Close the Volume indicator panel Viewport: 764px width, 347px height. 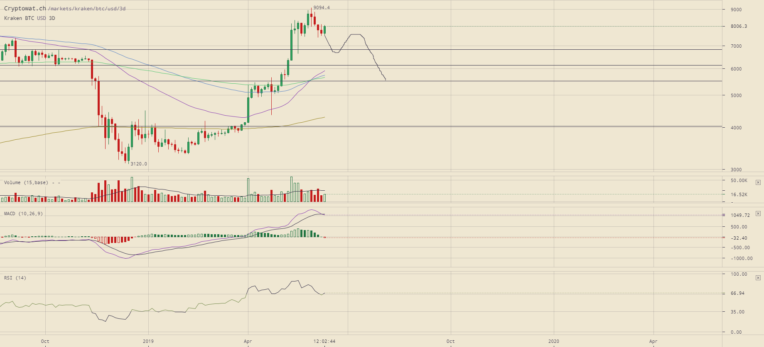click(758, 182)
